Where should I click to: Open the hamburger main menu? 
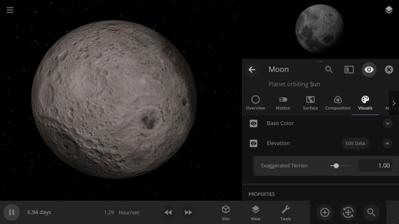click(x=10, y=10)
